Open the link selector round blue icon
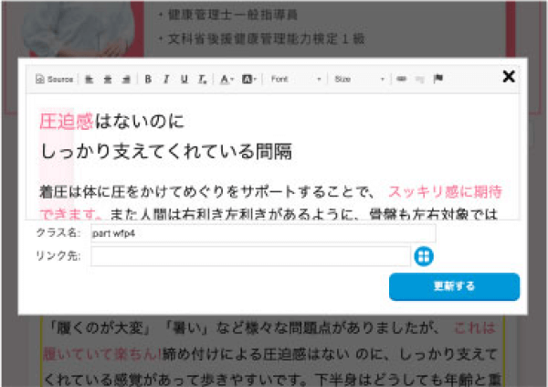Screen dimensions: 548x387 (424, 256)
